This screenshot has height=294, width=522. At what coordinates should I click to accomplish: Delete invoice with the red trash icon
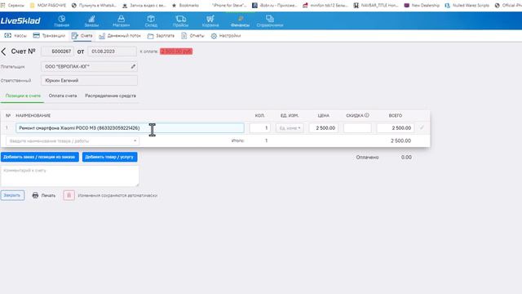point(69,195)
